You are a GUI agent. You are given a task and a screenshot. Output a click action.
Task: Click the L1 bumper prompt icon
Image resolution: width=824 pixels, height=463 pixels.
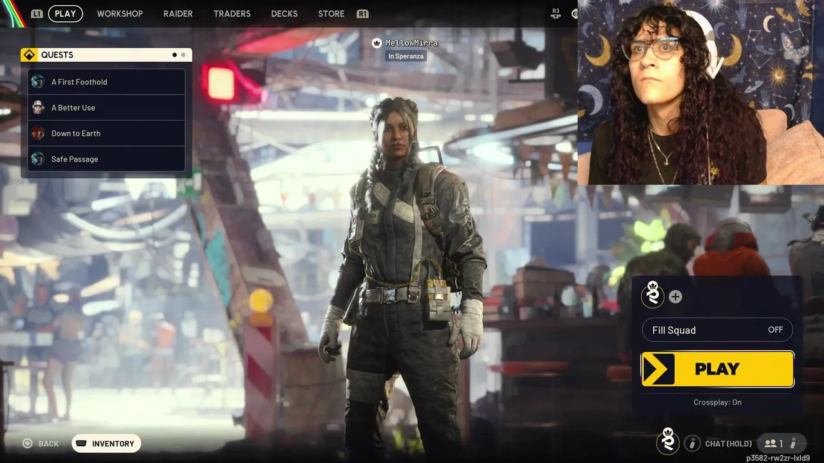pyautogui.click(x=37, y=14)
